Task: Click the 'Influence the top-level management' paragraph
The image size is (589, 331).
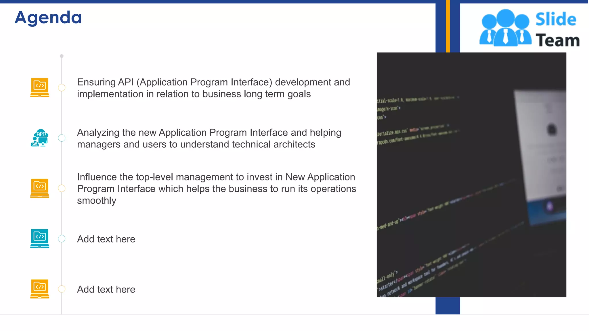Action: pyautogui.click(x=217, y=188)
